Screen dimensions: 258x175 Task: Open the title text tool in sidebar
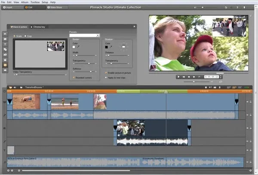coord(5,44)
